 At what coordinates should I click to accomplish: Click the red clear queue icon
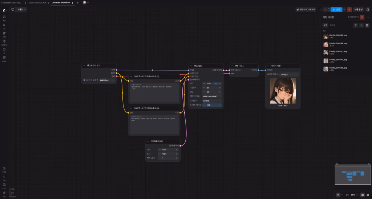click(x=362, y=17)
